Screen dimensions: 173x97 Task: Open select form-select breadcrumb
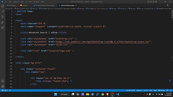164,9
